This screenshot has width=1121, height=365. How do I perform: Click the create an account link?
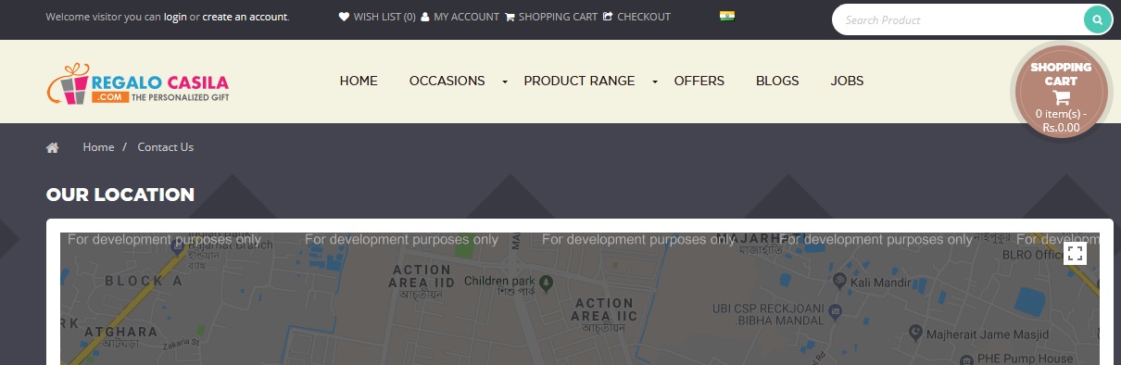pos(245,17)
